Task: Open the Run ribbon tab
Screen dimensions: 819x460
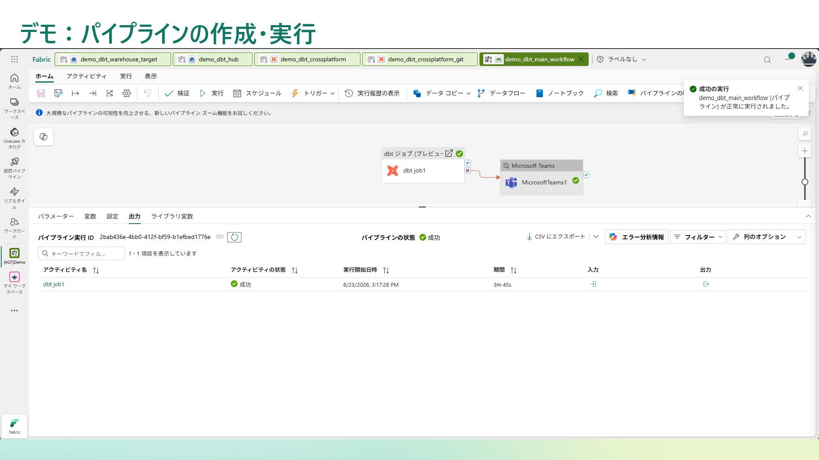Action: [126, 76]
